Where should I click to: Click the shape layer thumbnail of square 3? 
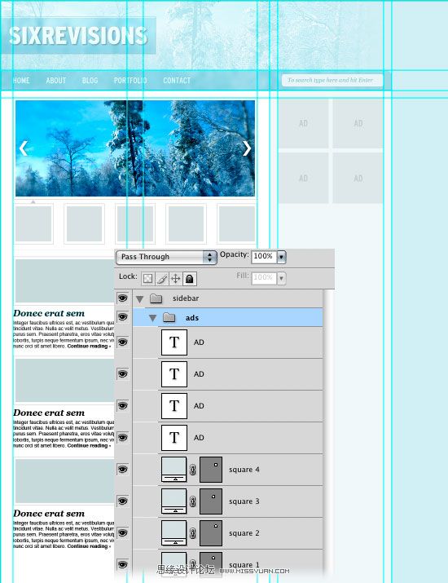pyautogui.click(x=174, y=501)
